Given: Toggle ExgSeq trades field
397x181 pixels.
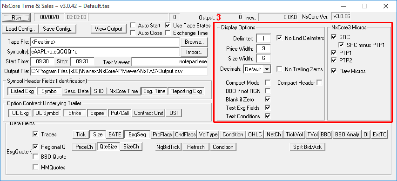Looking at the screenshot, I should (137, 134).
